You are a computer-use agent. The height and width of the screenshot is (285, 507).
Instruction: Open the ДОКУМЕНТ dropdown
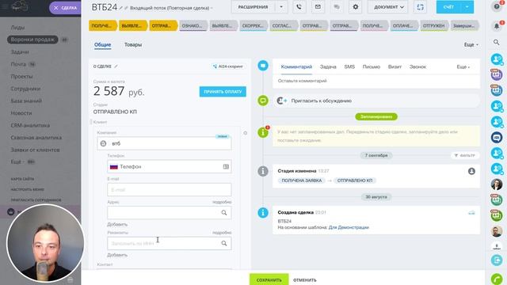(388, 7)
